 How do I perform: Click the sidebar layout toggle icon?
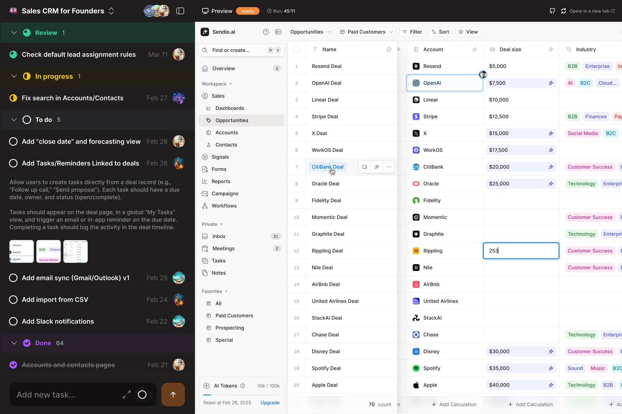coord(180,11)
